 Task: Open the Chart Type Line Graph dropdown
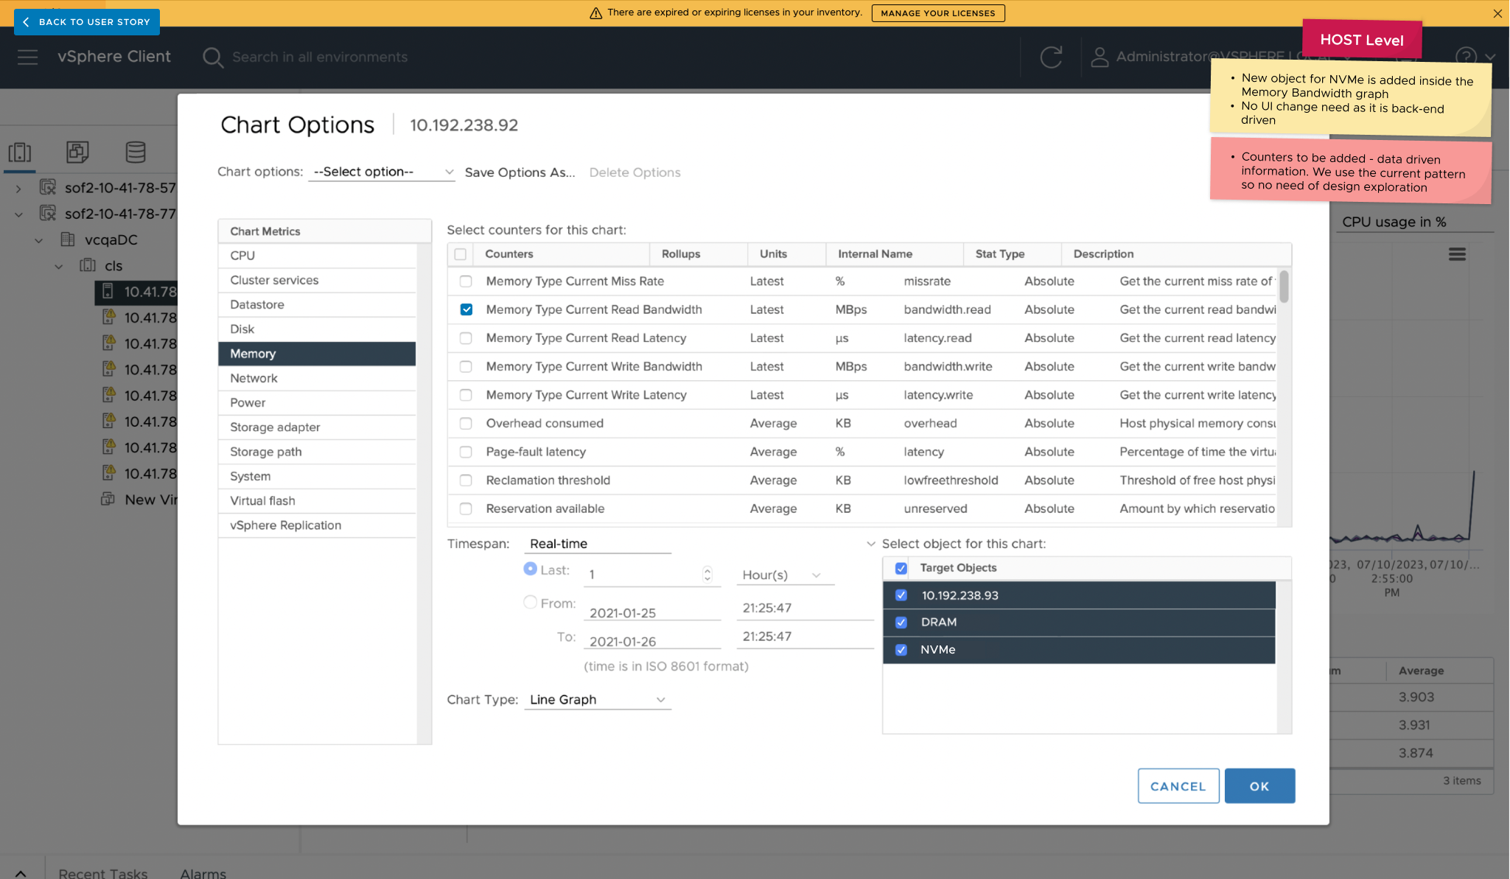tap(597, 699)
